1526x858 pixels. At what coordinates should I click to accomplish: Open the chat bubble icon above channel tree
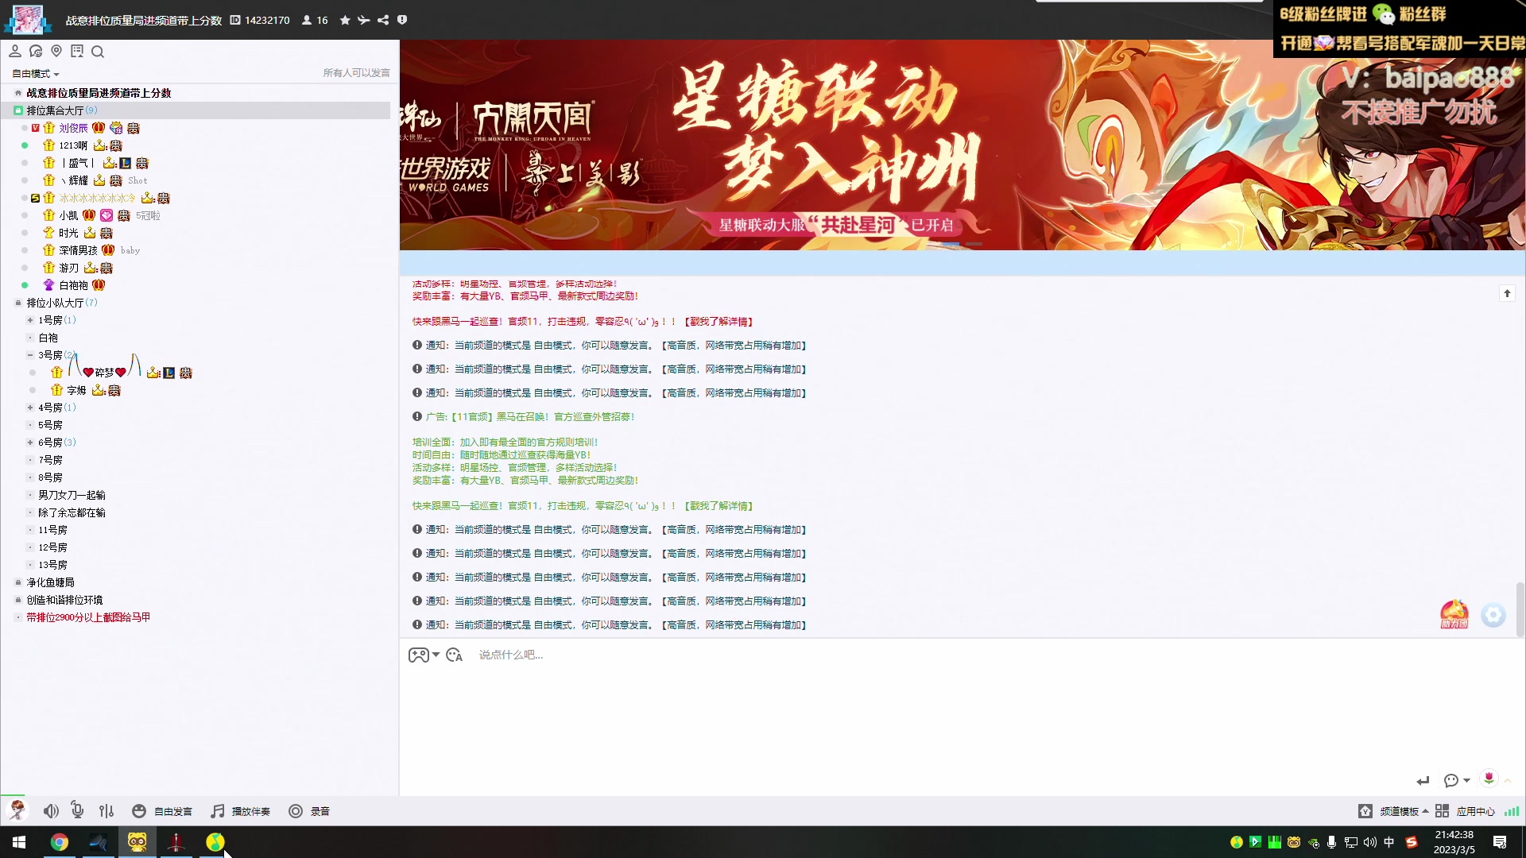click(x=36, y=52)
